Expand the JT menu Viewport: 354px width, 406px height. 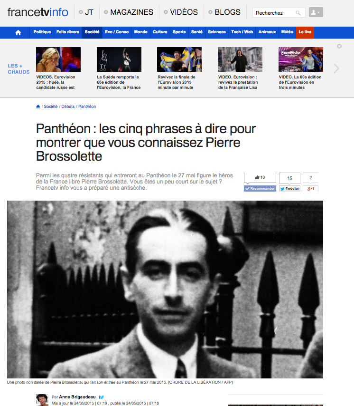[86, 12]
